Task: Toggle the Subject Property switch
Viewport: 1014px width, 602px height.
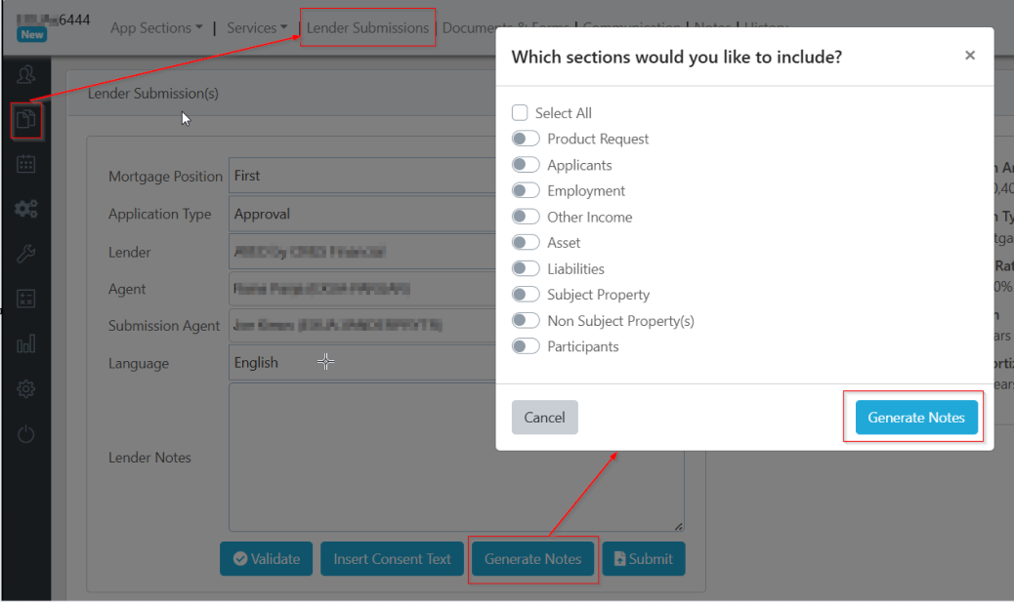Action: [x=526, y=295]
